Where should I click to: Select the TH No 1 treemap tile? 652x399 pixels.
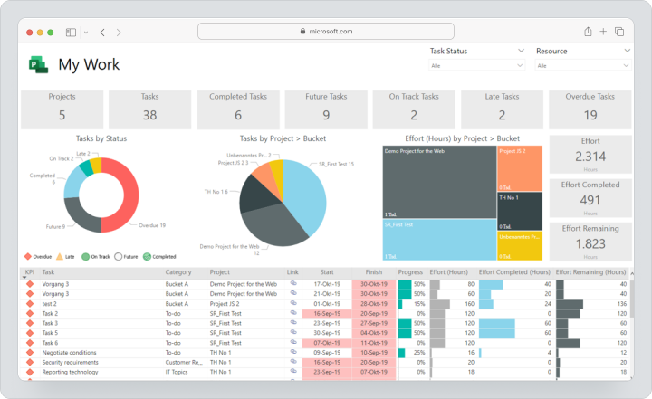(x=520, y=211)
